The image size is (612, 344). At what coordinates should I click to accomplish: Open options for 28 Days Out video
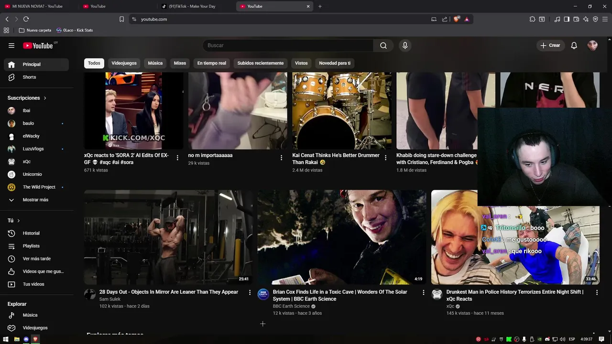coord(250,292)
